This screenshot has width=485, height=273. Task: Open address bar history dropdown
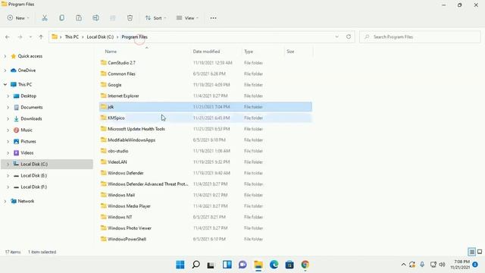pos(336,36)
